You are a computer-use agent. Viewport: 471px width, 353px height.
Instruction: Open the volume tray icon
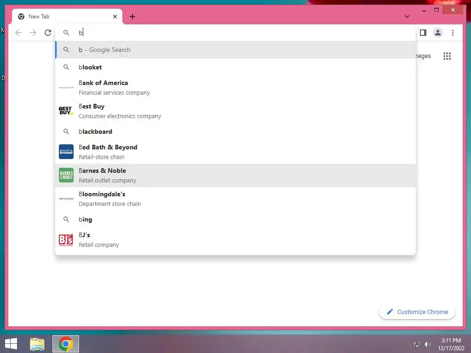point(427,344)
